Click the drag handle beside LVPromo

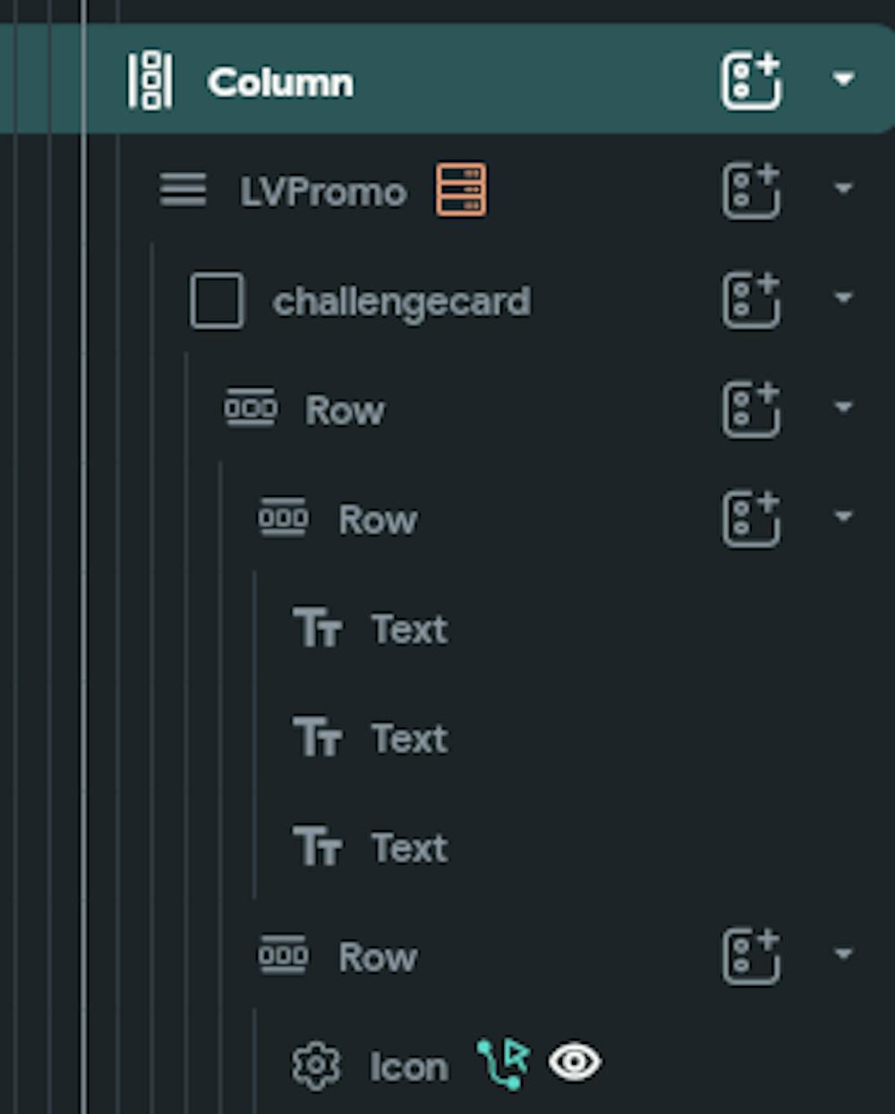coord(182,191)
